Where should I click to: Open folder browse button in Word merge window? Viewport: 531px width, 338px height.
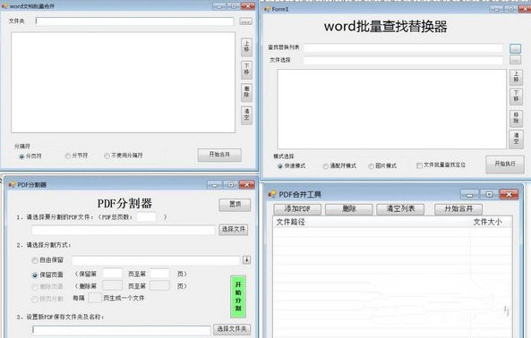(245, 21)
